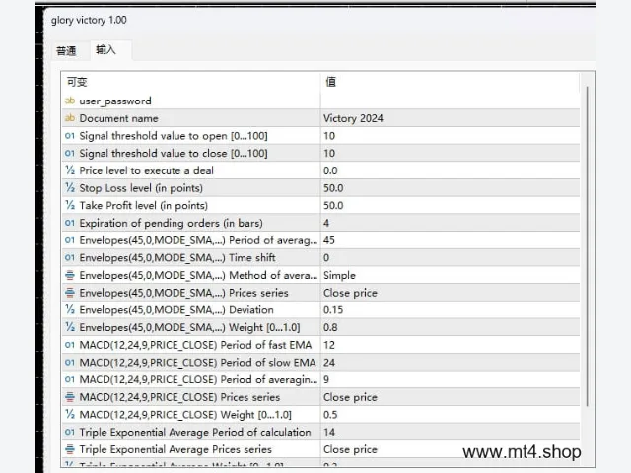Select the Envelopes Deviation parameter label
631x473 pixels.
tap(176, 310)
